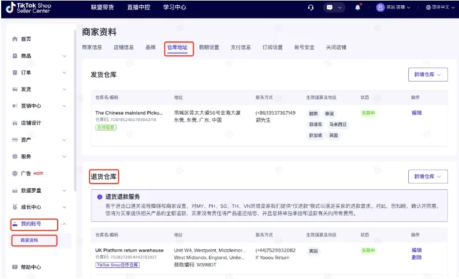This screenshot has width=459, height=279.
Task: Expand the 成长中心 sidebar chevron
Action: pos(65,207)
